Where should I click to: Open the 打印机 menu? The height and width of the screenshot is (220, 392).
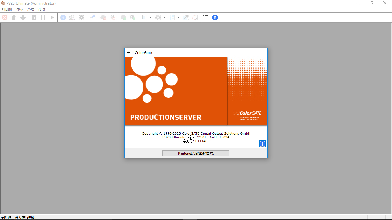pos(7,9)
